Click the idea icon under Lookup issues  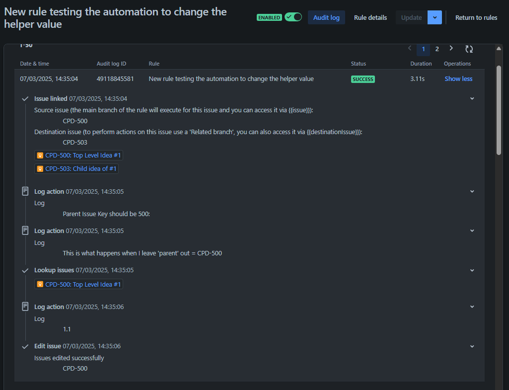40,283
